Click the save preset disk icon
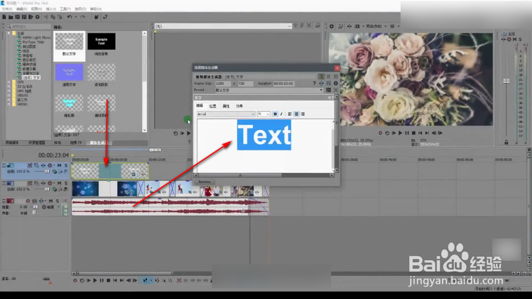 (328, 90)
